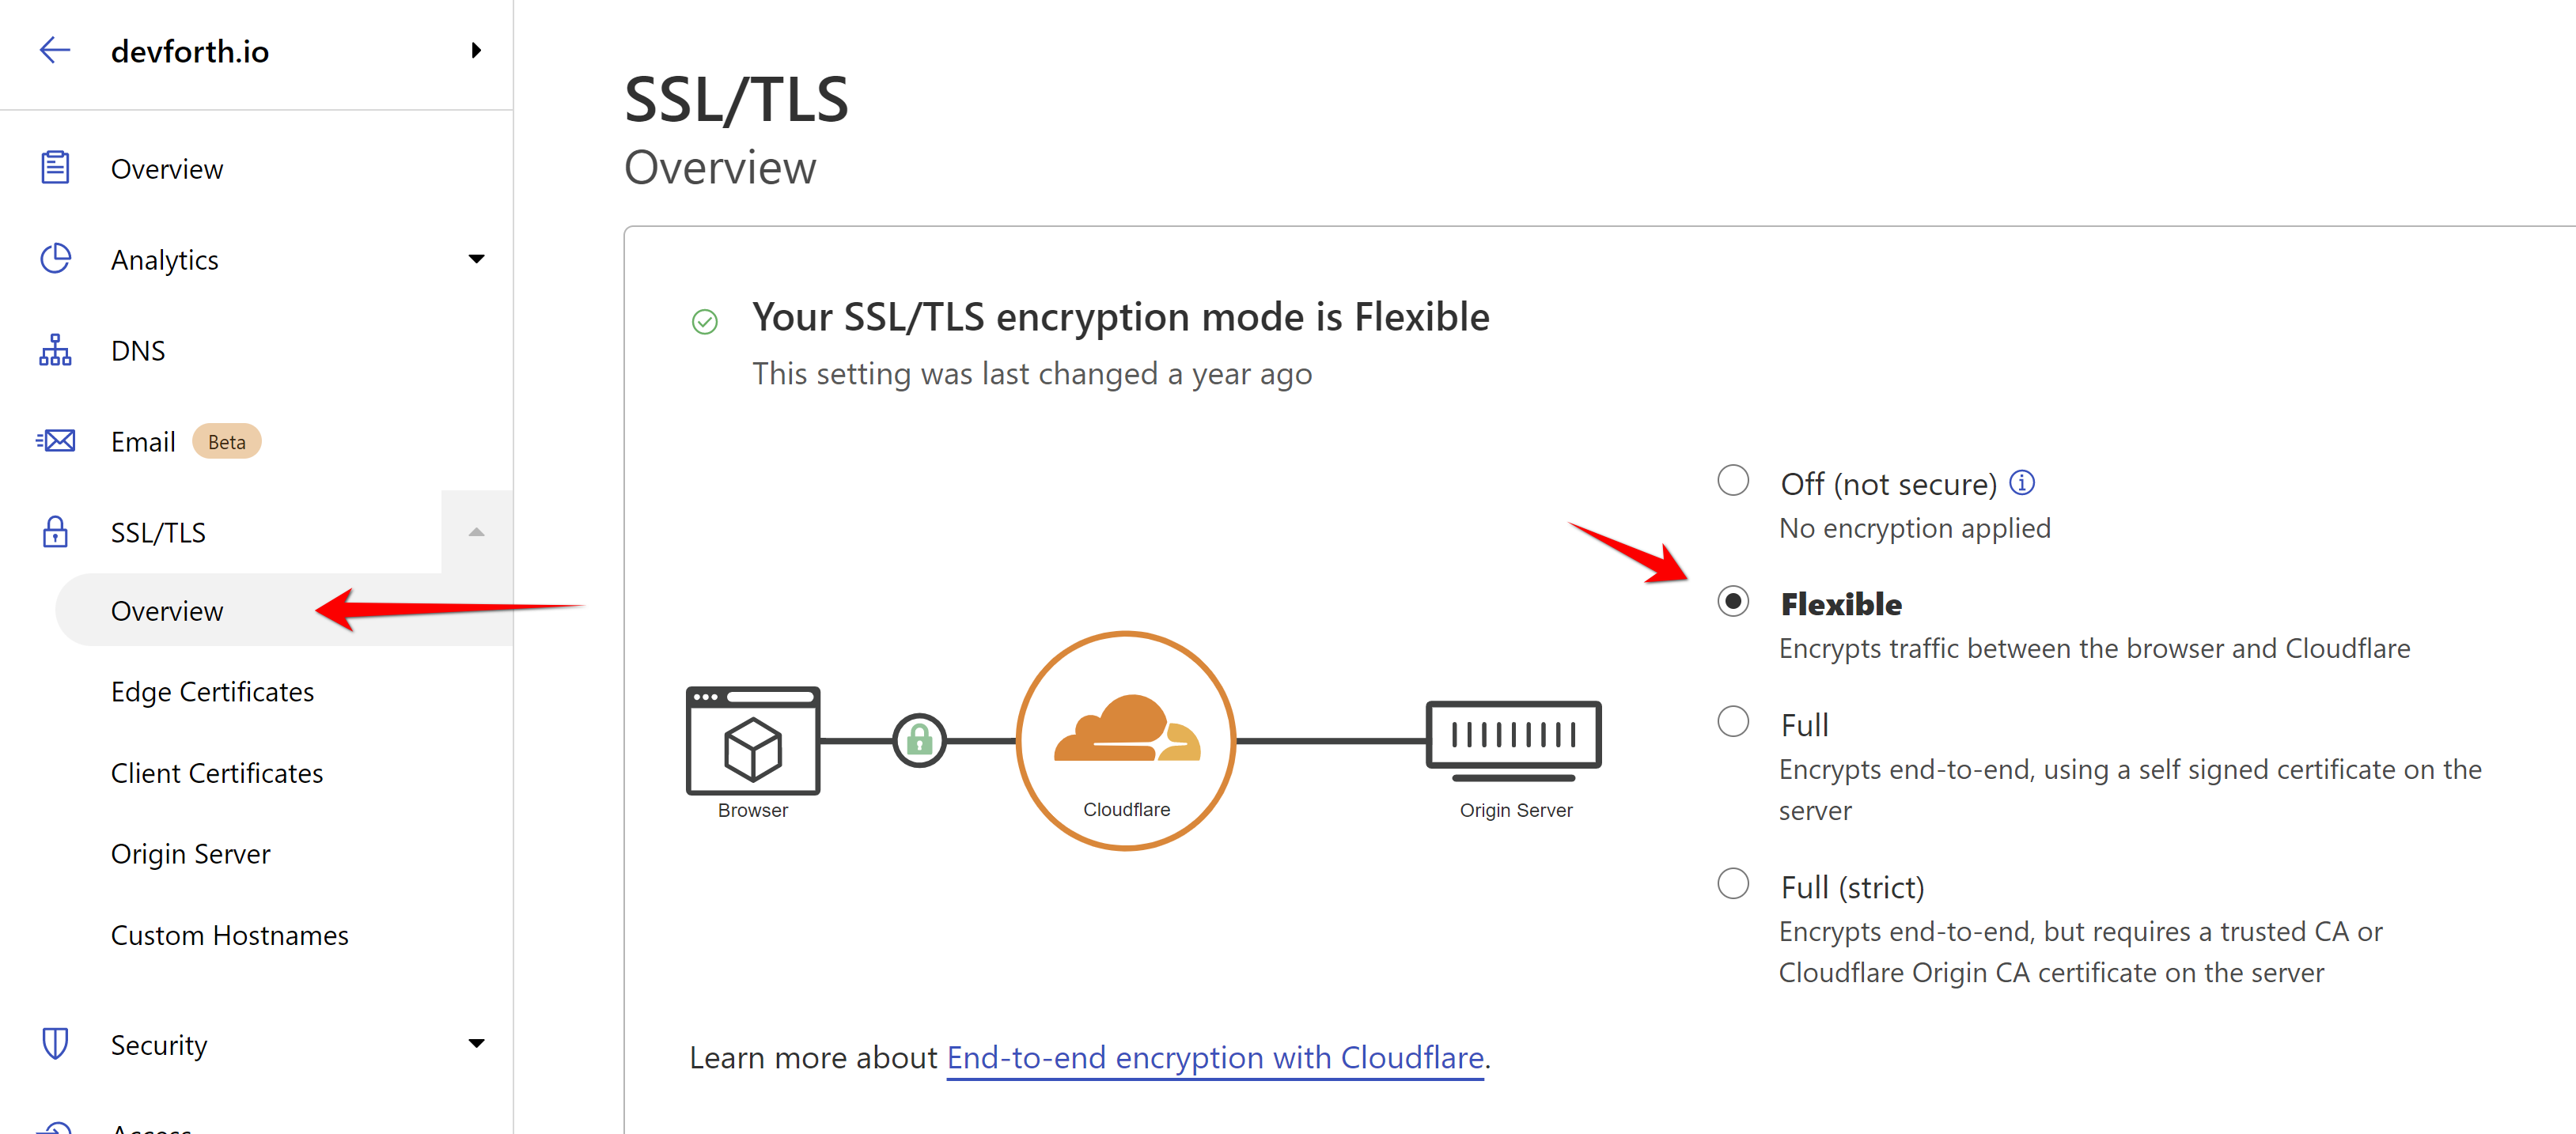2576x1134 pixels.
Task: Open the devforth.io account switcher arrow
Action: point(477,49)
